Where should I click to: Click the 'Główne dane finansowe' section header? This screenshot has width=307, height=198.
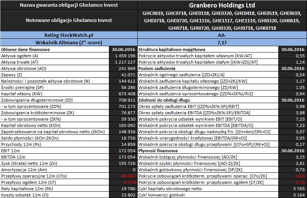pyautogui.click(x=25, y=49)
